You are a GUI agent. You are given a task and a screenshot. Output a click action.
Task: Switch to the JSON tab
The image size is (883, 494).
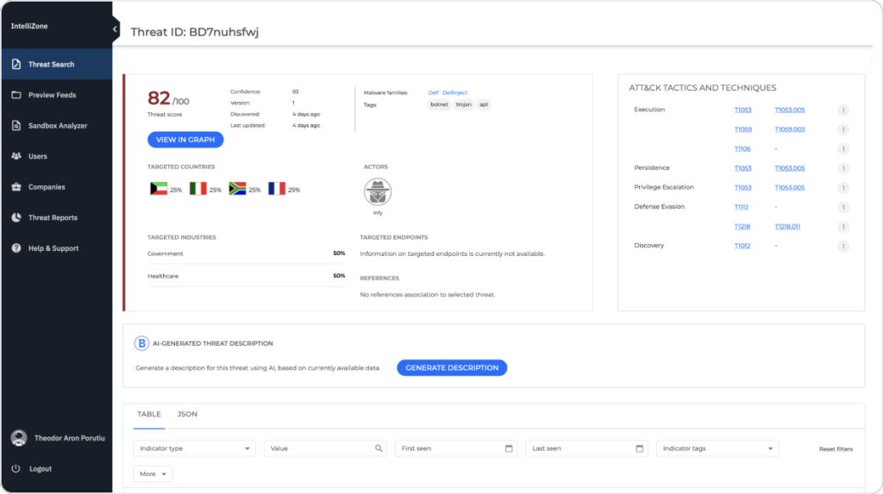187,415
